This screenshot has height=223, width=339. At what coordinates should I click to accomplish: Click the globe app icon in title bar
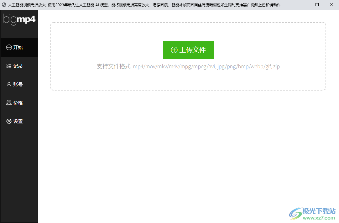click(4, 5)
